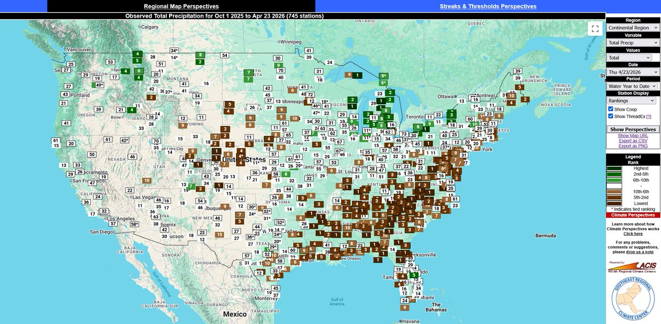
Task: Uncheck the Show ThreadEx checkbox
Action: pos(611,116)
